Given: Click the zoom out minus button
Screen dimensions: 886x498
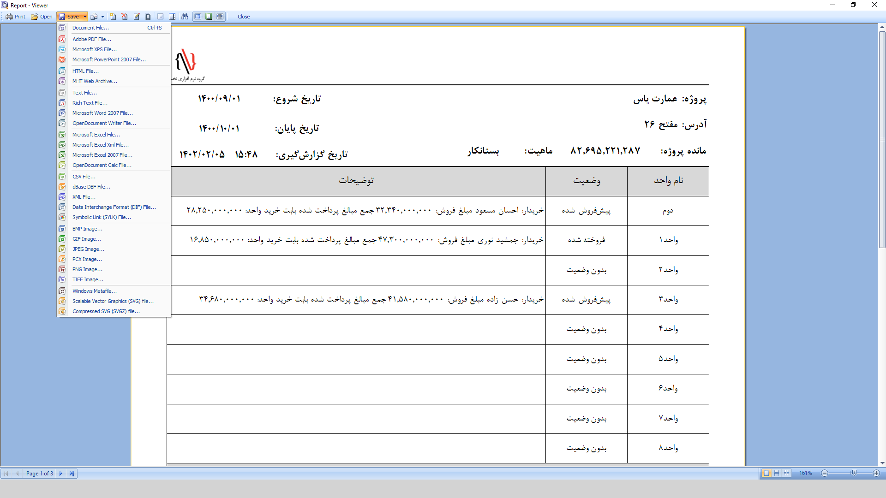Looking at the screenshot, I should 825,474.
